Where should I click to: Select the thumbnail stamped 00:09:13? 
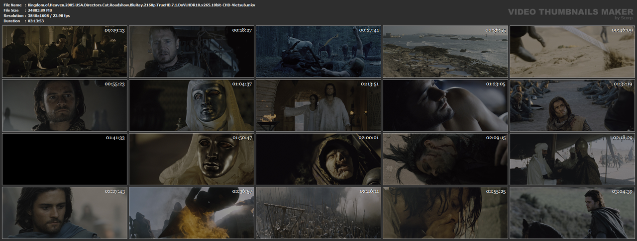(x=64, y=52)
